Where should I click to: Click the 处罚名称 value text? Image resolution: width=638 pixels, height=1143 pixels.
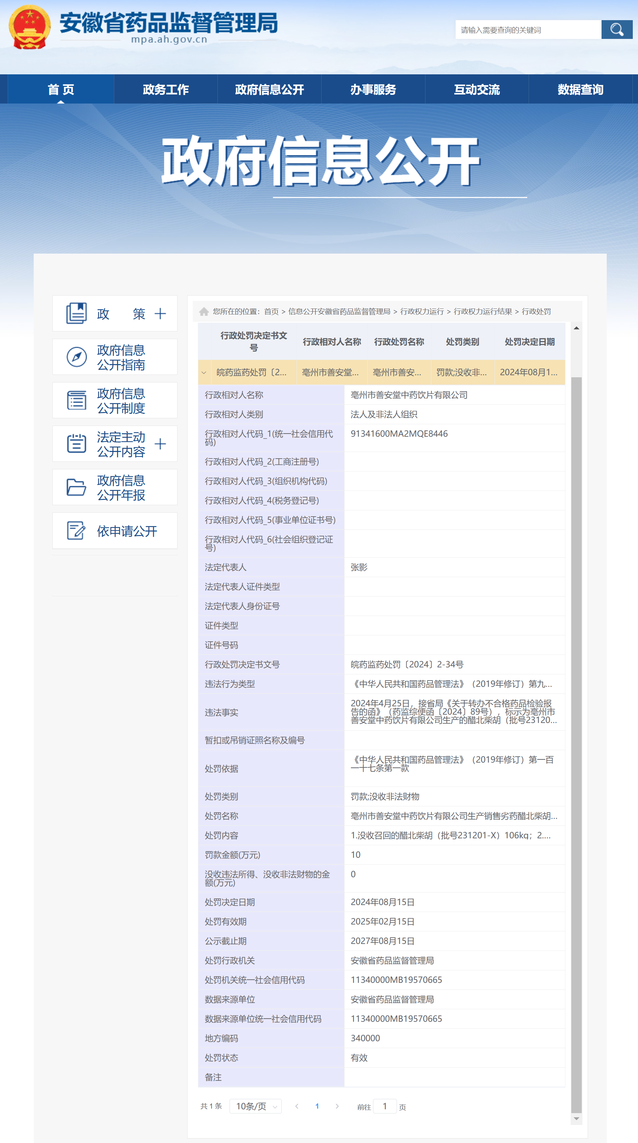click(454, 816)
